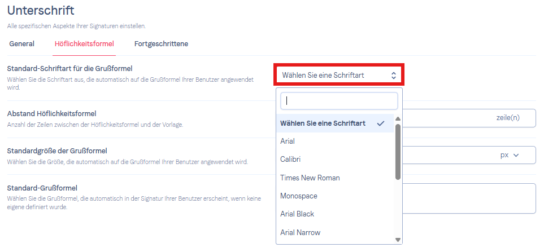Switch to the Höflichkeitsformel tab
The width and height of the screenshot is (544, 252).
pyautogui.click(x=84, y=44)
